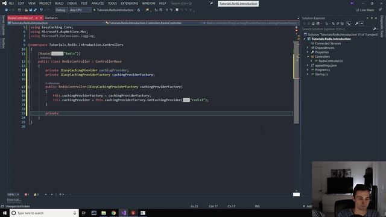
Task: Open the WINDOW menu
Action: (148, 4)
